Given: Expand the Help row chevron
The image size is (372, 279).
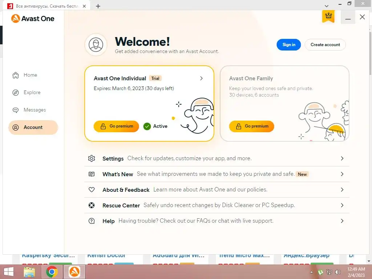Looking at the screenshot, I should click(x=342, y=221).
